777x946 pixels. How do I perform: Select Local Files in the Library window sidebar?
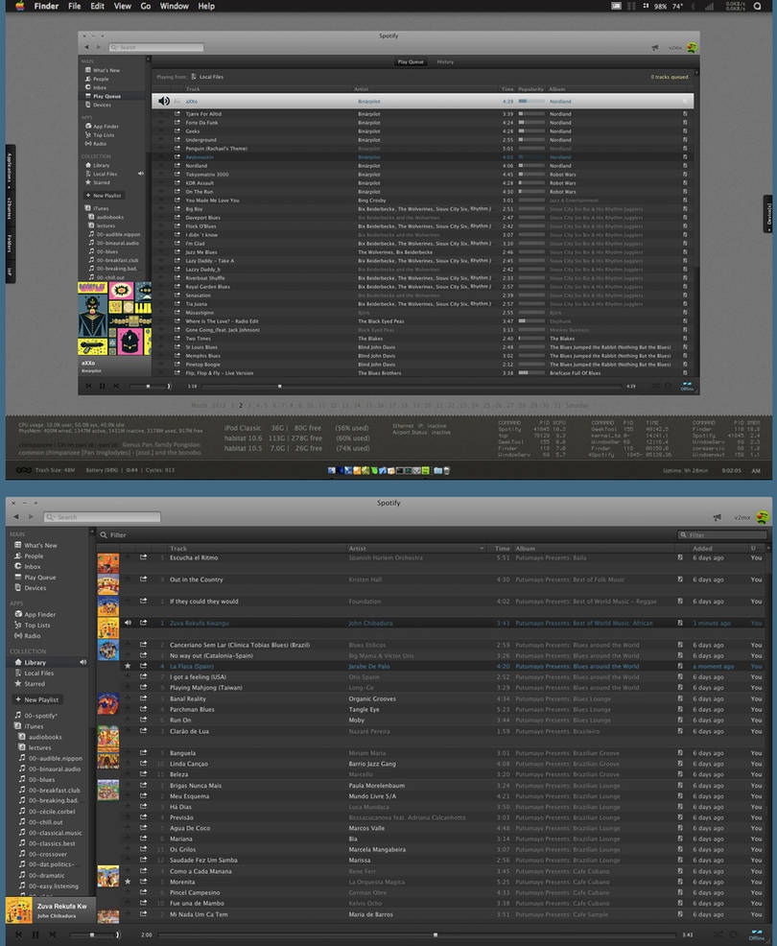click(x=35, y=673)
